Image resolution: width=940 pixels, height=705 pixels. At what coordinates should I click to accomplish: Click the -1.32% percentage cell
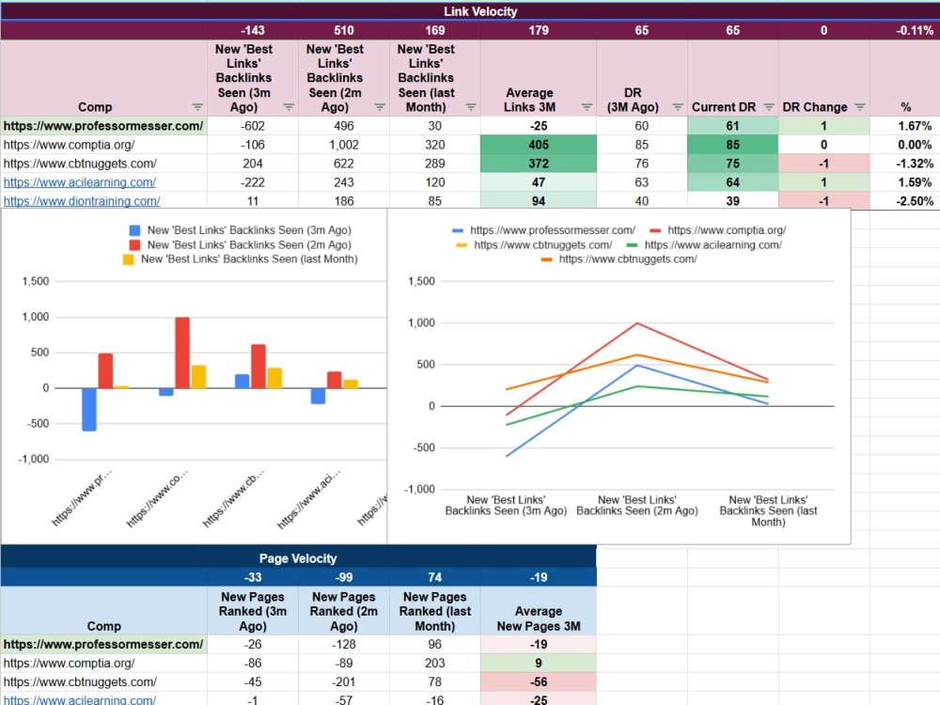tap(905, 163)
